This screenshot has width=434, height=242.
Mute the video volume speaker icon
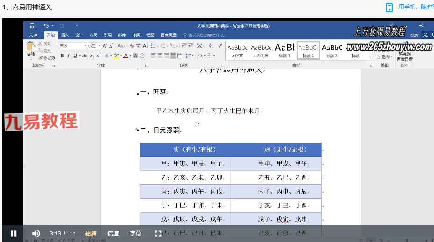click(36, 234)
